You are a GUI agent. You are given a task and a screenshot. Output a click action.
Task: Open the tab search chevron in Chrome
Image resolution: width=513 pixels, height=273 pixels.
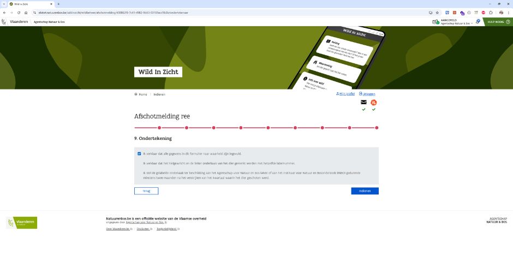[4, 4]
